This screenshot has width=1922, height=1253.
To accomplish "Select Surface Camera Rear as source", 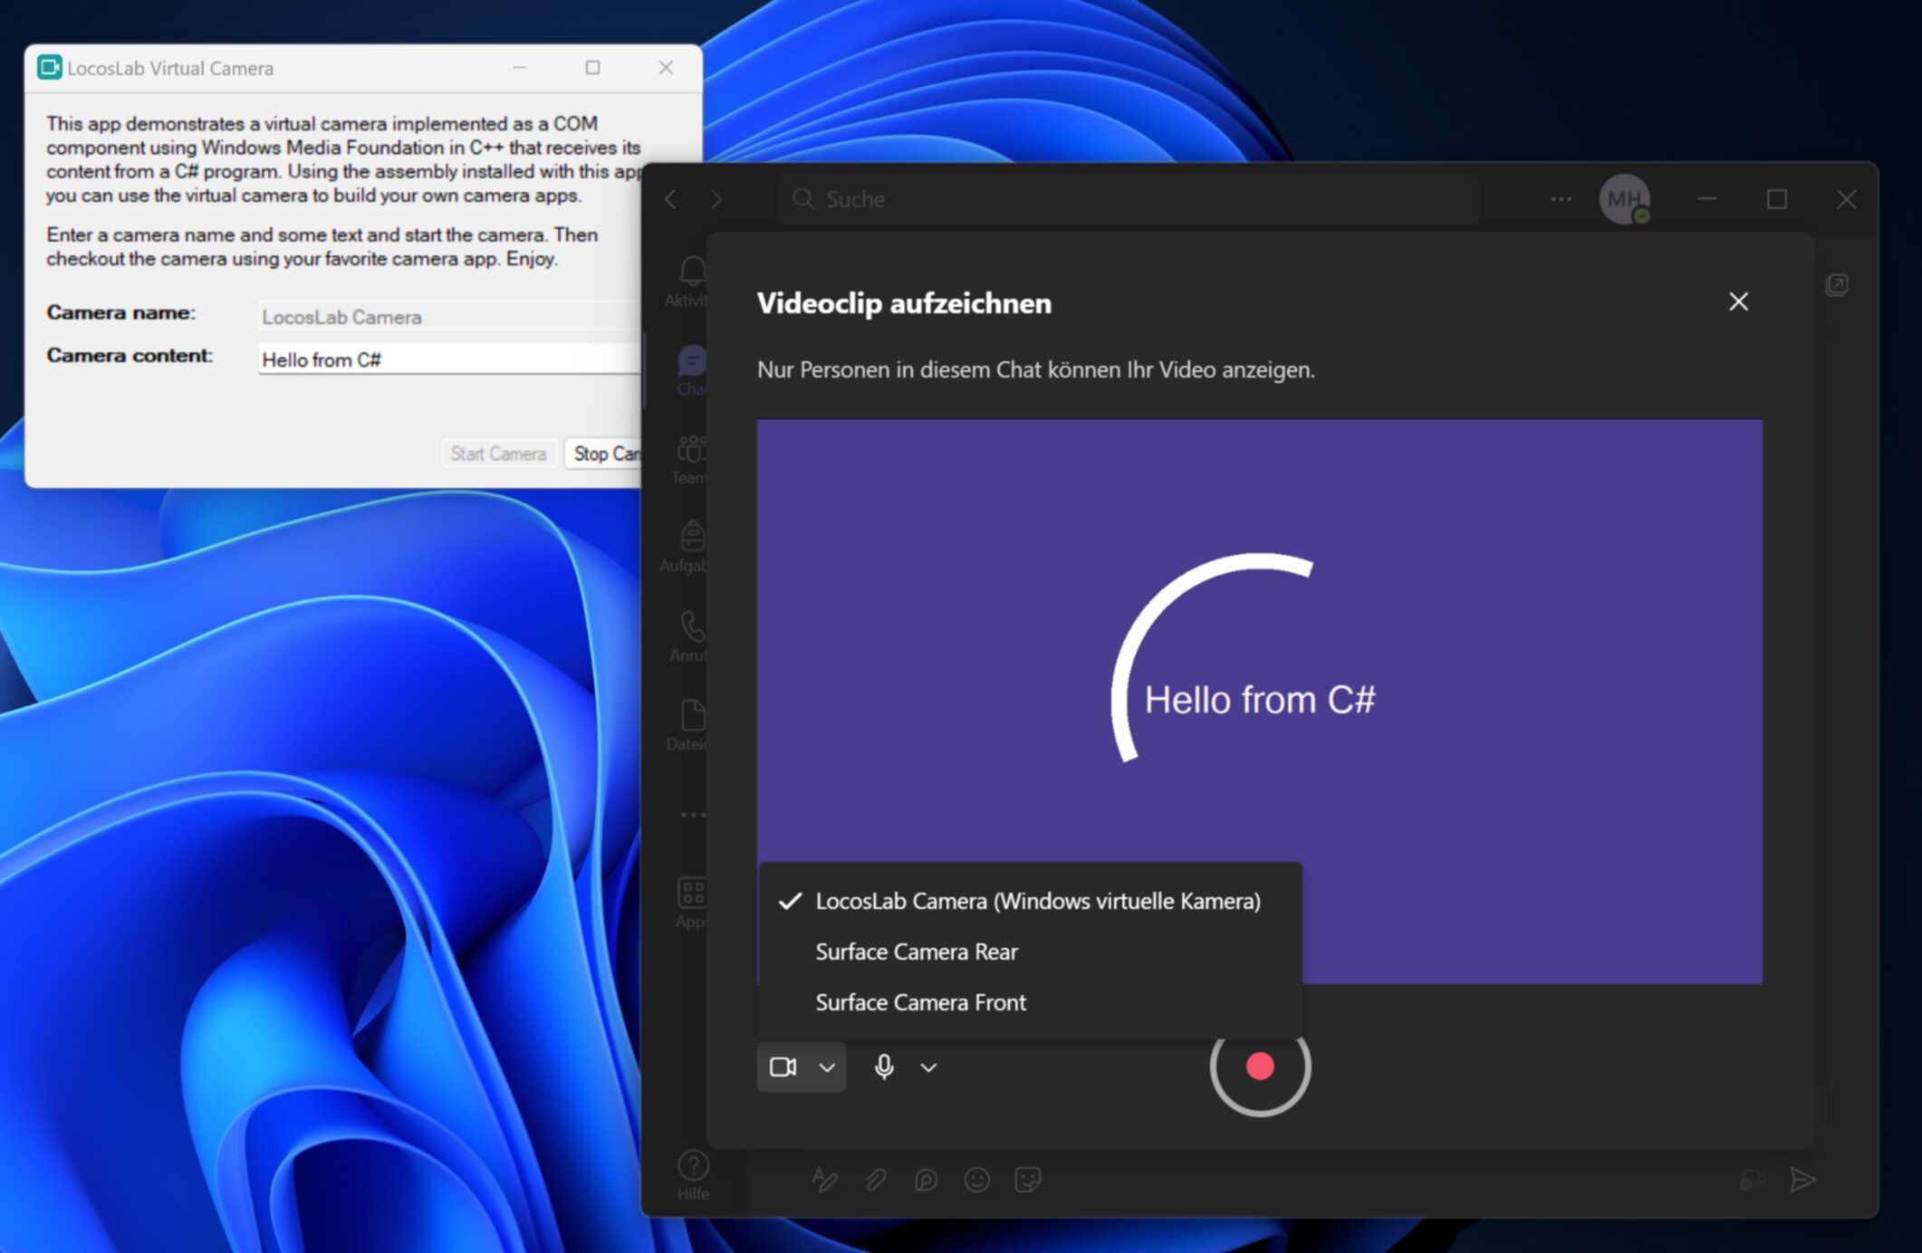I will coord(918,952).
